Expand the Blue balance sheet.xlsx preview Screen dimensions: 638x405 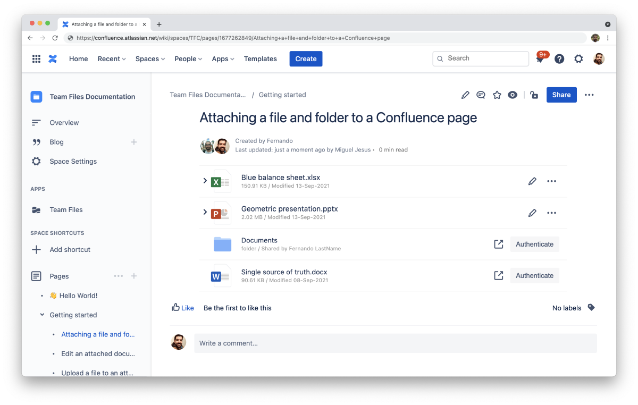(205, 181)
